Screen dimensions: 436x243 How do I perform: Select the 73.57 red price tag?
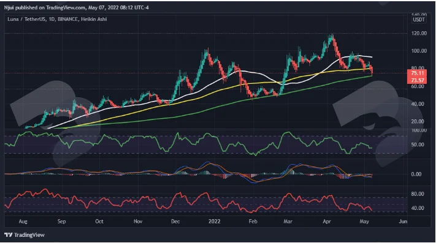[x=417, y=80]
